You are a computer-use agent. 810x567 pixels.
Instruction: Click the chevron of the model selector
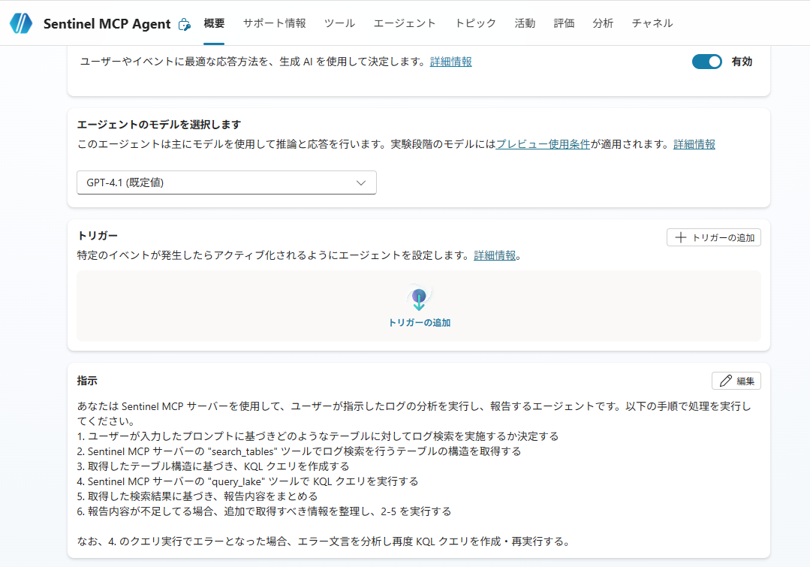(x=360, y=183)
